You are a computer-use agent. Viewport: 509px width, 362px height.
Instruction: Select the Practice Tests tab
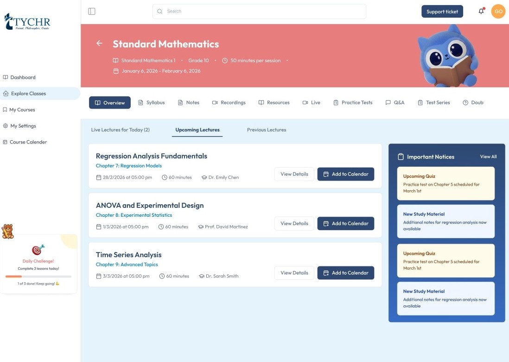coord(352,103)
